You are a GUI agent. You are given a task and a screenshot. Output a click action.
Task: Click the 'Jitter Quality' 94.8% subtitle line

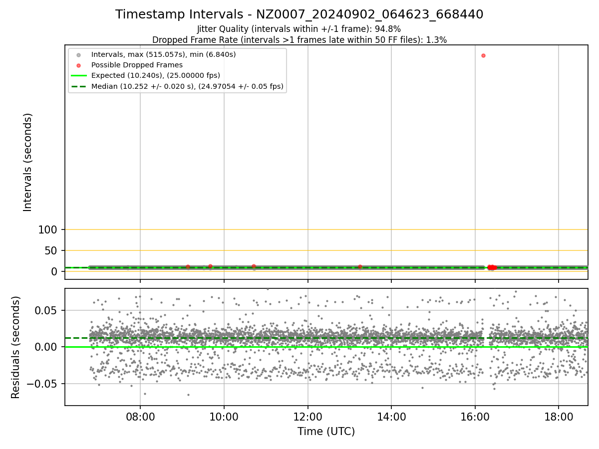pyautogui.click(x=299, y=29)
